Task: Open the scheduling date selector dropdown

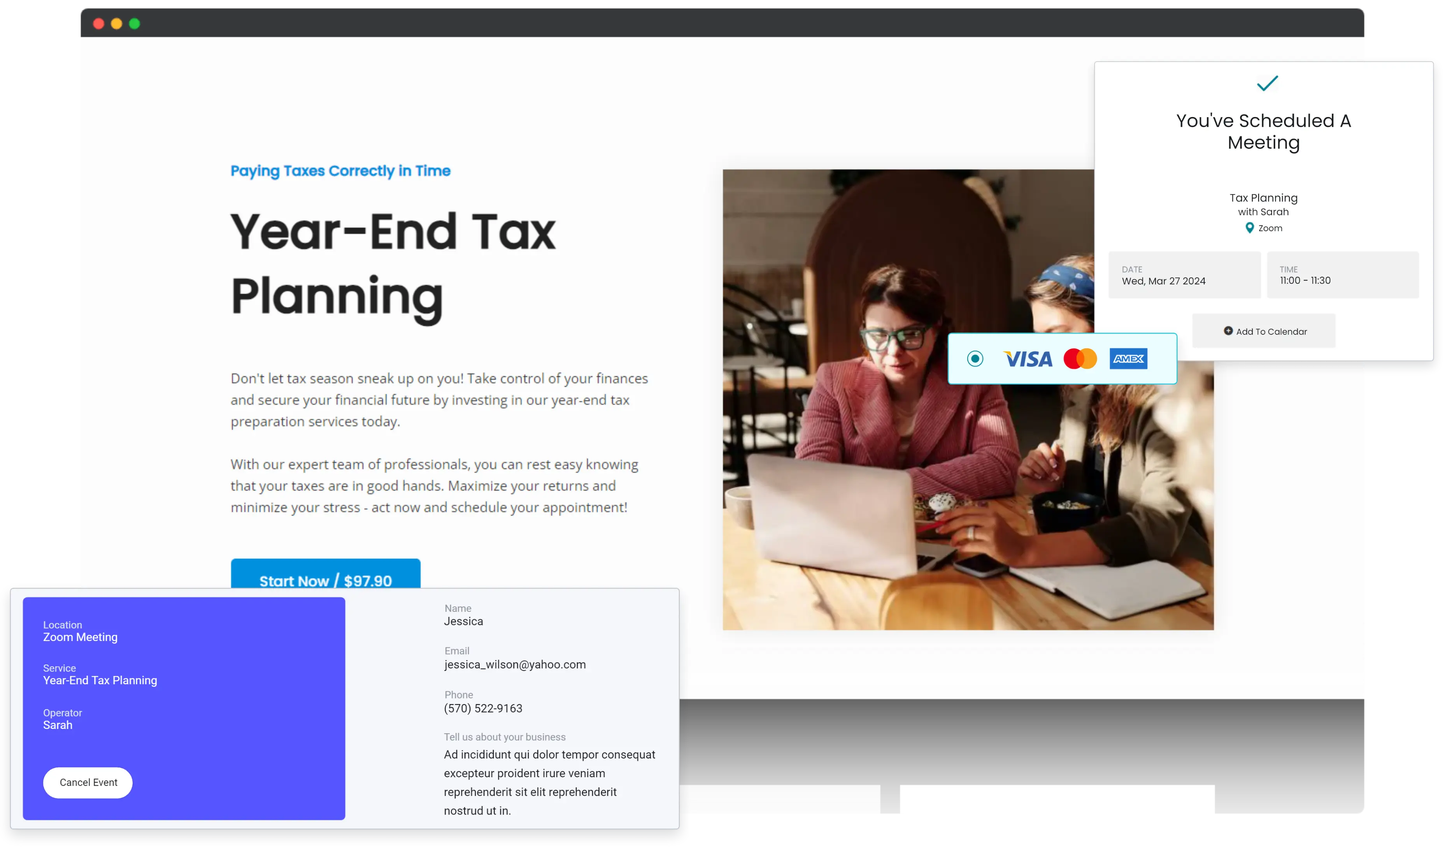Action: [x=1183, y=275]
